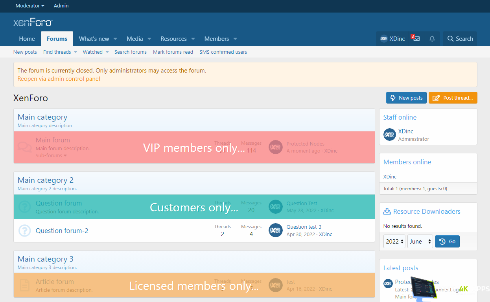The height and width of the screenshot is (302, 490).
Task: Click the alerts bell icon
Action: tap(432, 39)
